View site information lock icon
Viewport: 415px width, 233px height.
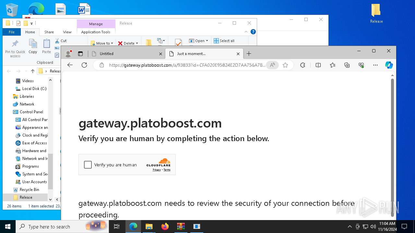click(x=102, y=65)
